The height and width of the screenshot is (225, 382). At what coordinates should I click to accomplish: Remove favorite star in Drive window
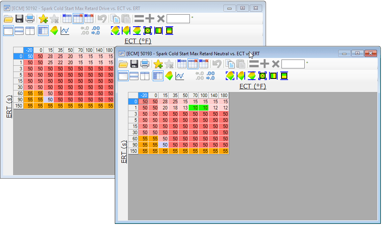coord(54,19)
